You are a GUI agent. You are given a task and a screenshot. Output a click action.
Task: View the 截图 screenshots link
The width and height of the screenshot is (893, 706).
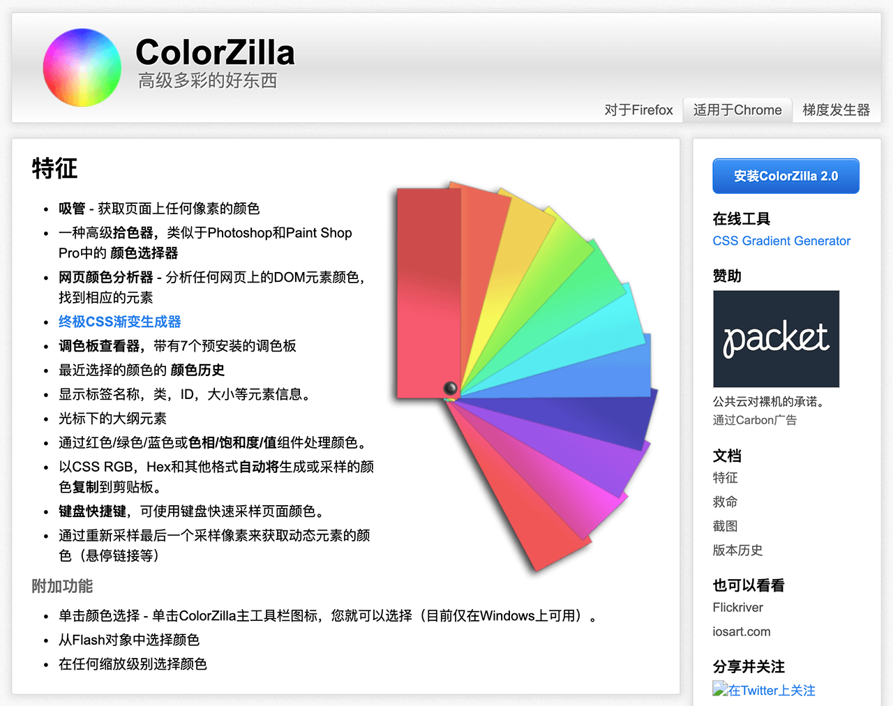tap(725, 526)
